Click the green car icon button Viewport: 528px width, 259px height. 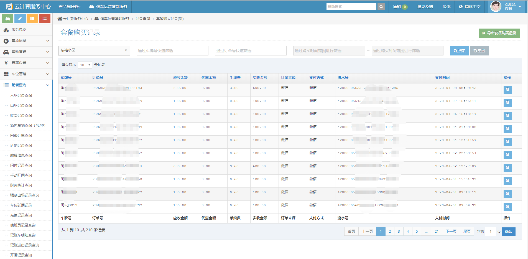8,19
